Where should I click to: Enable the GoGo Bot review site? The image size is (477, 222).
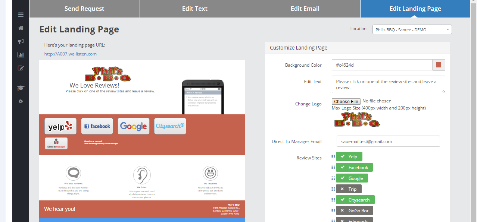pyautogui.click(x=354, y=211)
